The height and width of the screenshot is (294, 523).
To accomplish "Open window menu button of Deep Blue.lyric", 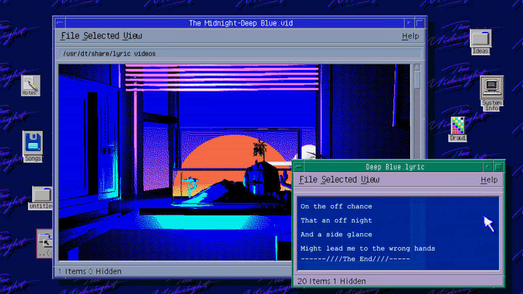I will 299,167.
